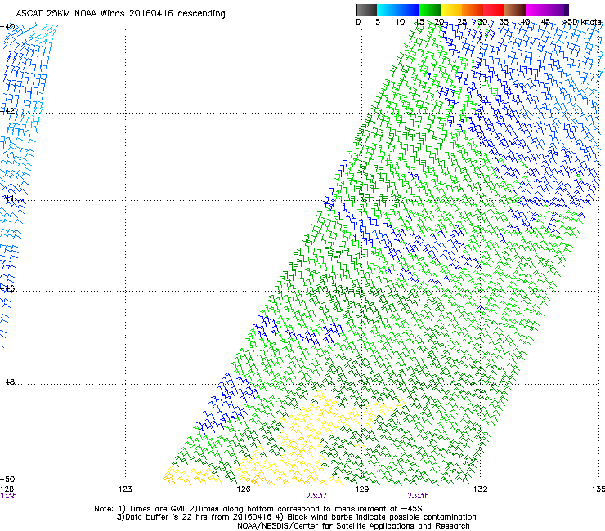Click the purple time stamp 23:36

[418, 496]
